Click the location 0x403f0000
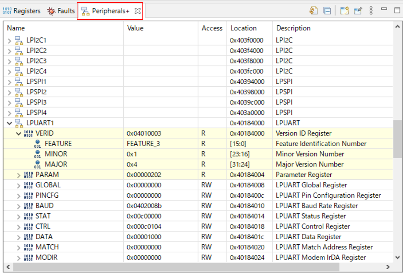Screen dimensions: 403x273 [x=247, y=40]
